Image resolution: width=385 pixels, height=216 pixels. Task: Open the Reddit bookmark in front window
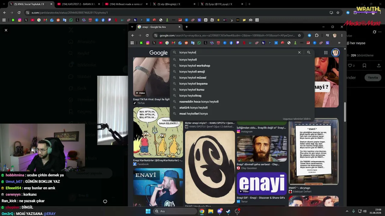click(186, 43)
